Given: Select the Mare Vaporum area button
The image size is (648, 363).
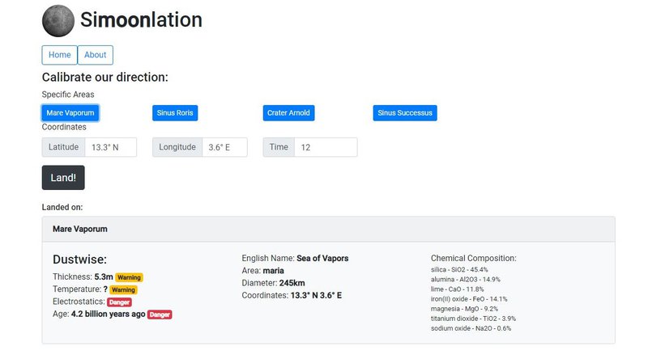Looking at the screenshot, I should click(x=71, y=113).
